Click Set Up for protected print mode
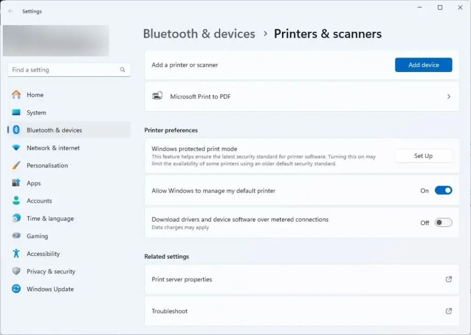 click(x=423, y=156)
